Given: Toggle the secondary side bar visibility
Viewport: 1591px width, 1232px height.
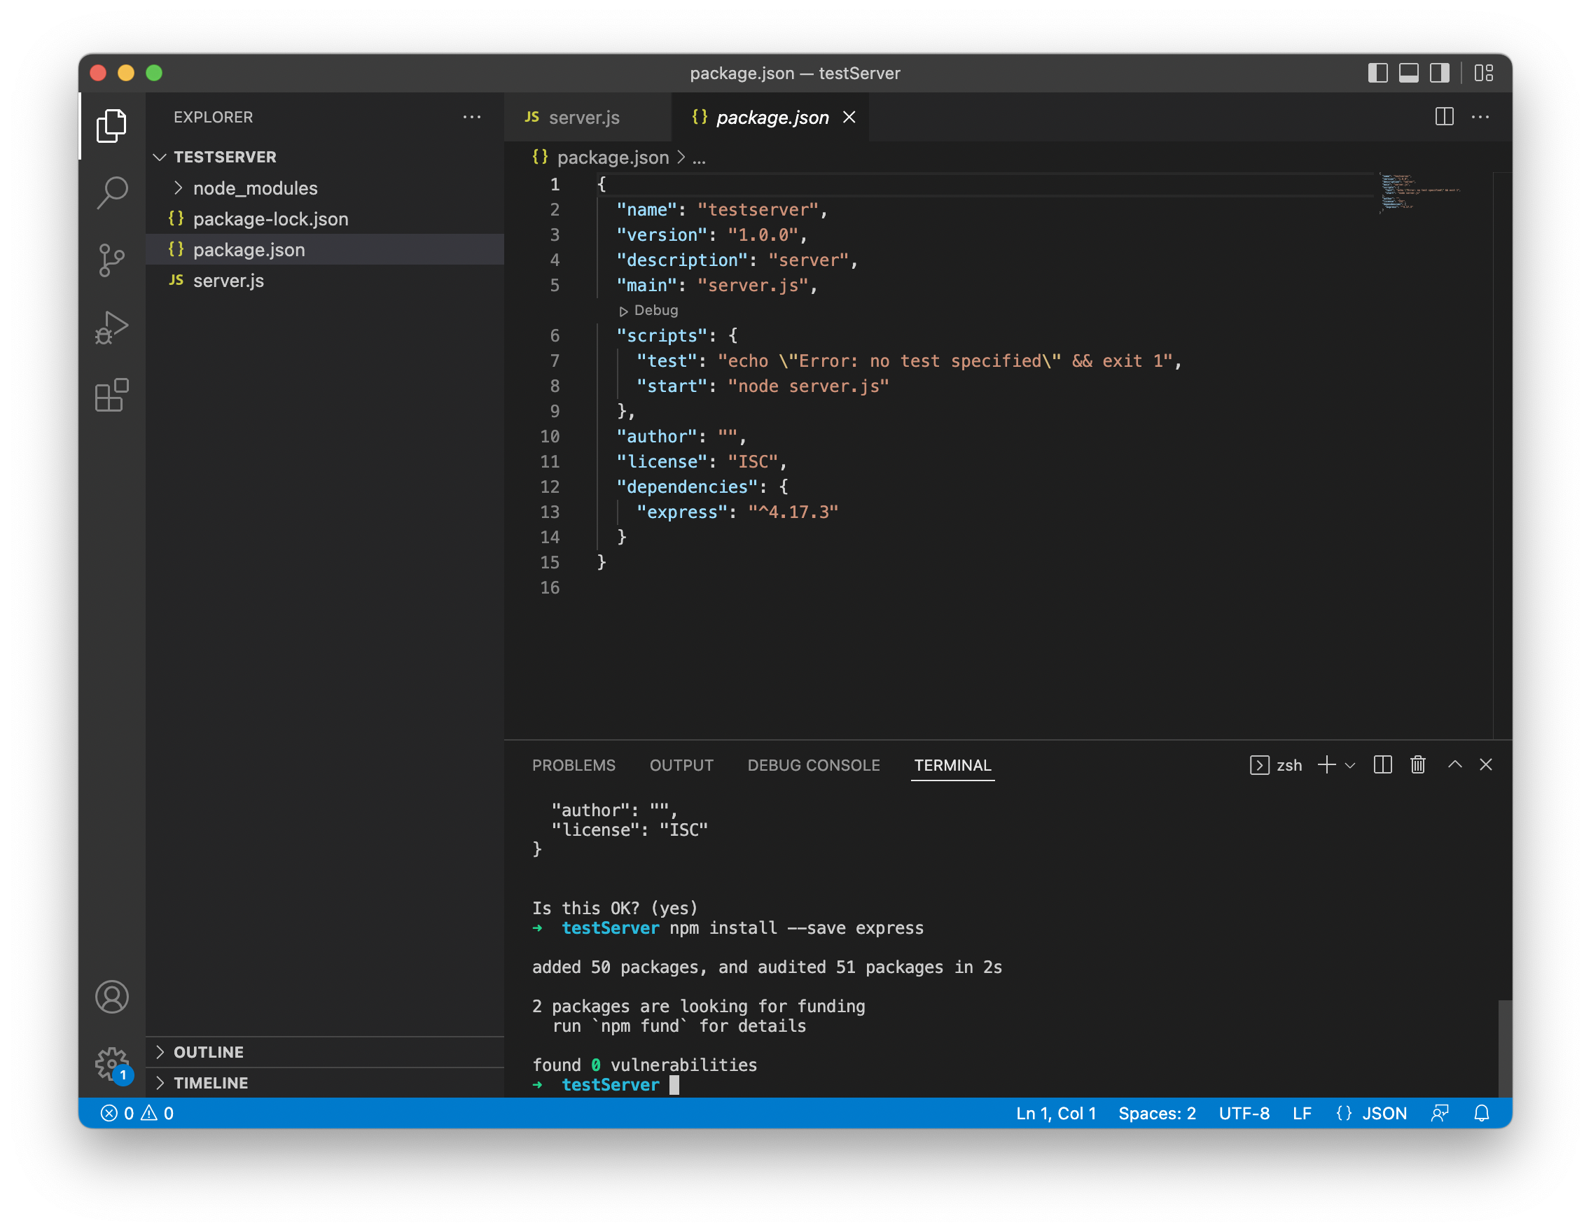Looking at the screenshot, I should pos(1440,73).
